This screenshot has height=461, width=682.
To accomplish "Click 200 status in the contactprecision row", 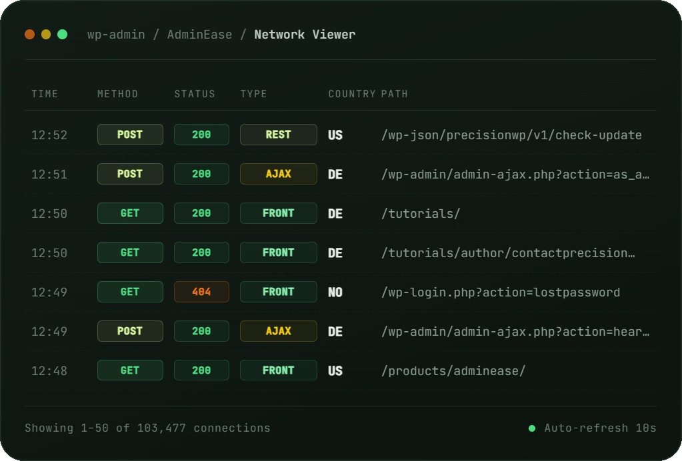I will [x=201, y=252].
